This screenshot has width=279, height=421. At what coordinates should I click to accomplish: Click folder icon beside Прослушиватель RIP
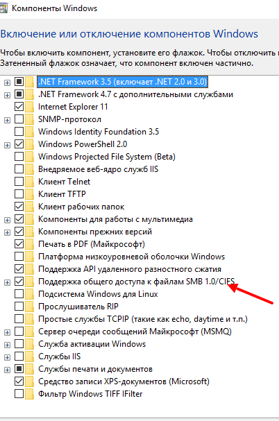(30, 307)
